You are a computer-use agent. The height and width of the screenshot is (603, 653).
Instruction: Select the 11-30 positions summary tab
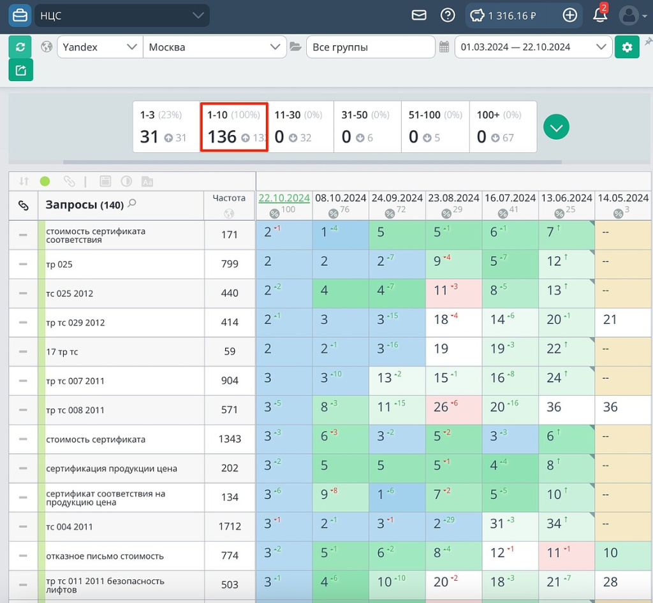(300, 126)
